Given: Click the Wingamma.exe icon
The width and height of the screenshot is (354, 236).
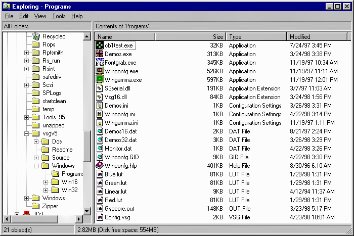Looking at the screenshot, I should click(100, 80).
